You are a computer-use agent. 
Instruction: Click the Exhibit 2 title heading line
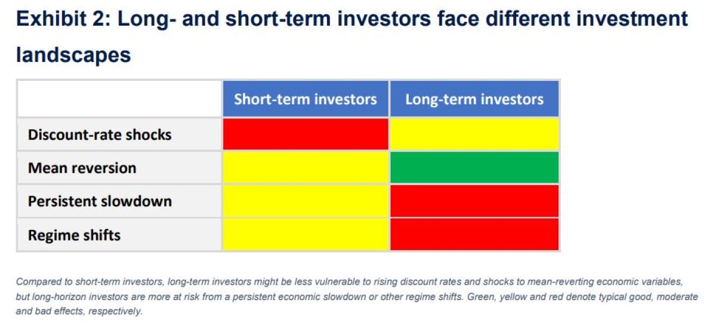coord(352,19)
